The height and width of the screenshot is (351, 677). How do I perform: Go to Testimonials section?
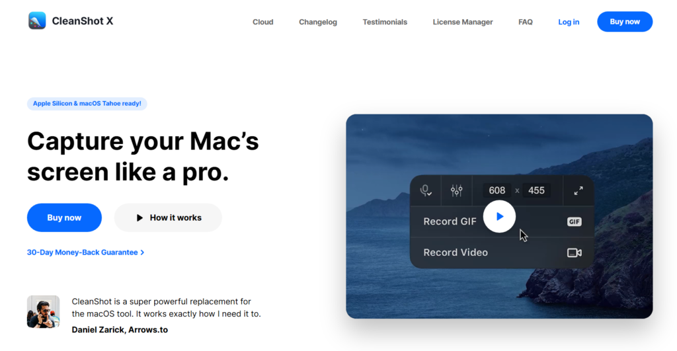[385, 22]
